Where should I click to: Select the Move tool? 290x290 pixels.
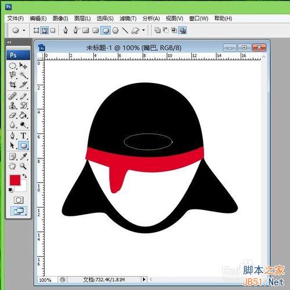coord(23,66)
